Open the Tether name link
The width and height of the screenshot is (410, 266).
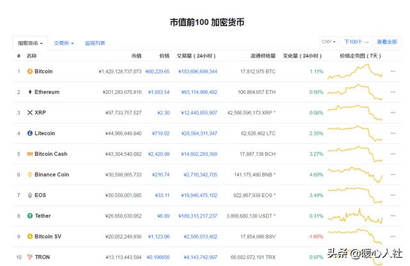43,215
